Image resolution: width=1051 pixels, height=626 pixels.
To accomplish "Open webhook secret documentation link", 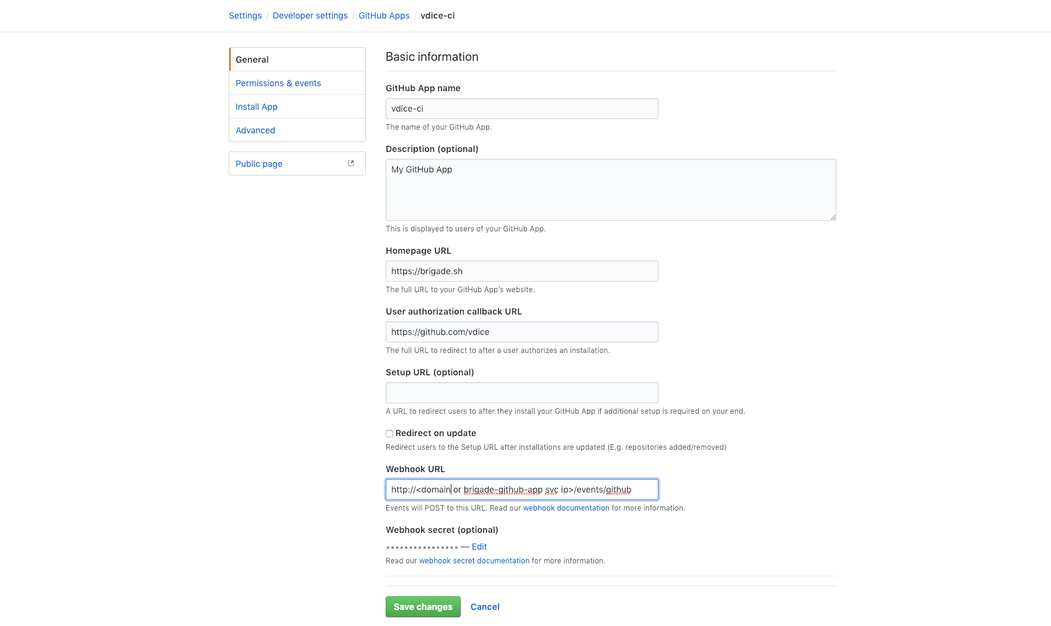I will (474, 561).
